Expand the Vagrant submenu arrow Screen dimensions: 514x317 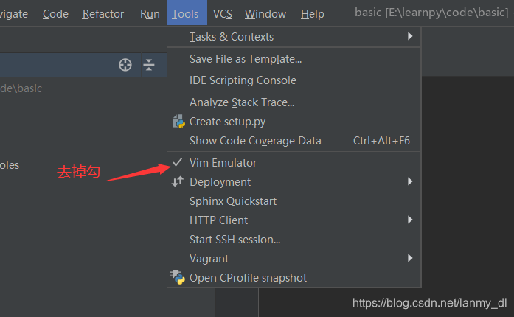coord(410,258)
